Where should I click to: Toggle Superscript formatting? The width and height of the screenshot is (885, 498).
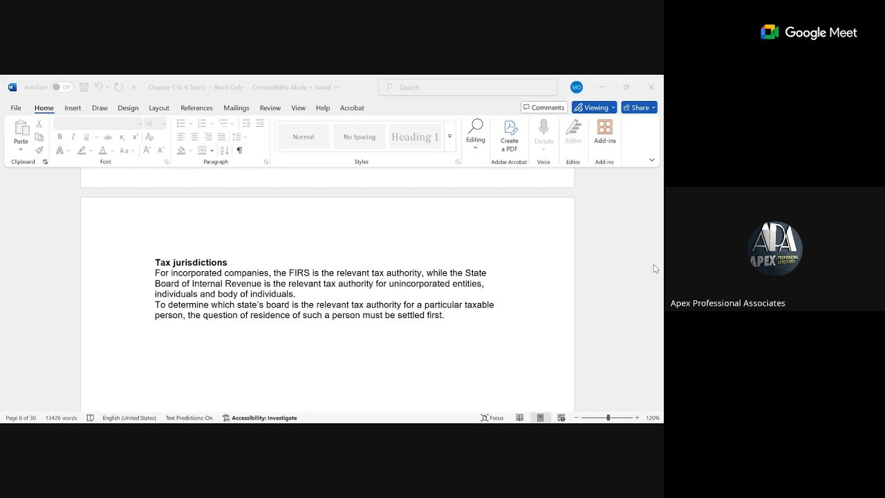[x=135, y=137]
